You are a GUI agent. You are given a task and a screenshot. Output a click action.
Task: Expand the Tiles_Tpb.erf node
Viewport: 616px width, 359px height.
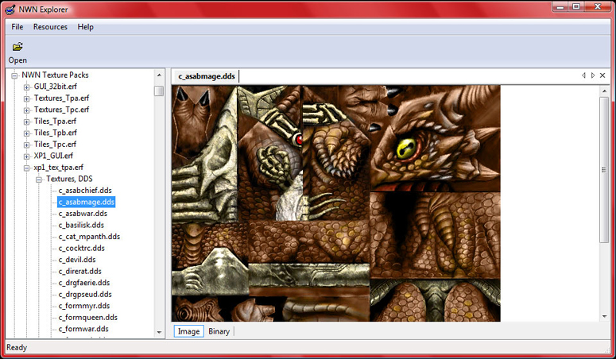(x=27, y=133)
